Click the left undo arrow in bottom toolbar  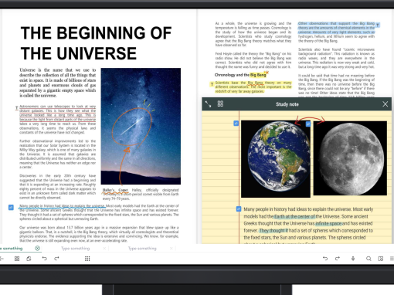click(45, 258)
